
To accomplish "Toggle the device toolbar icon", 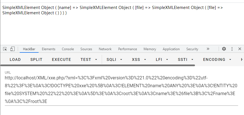I will tap(12, 49).
